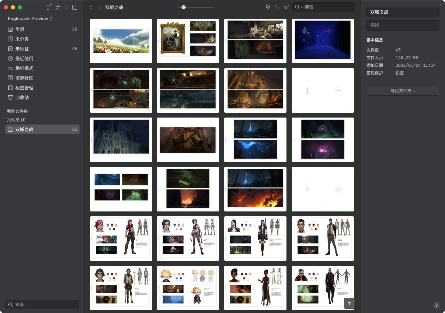Viewport: 445px width, 313px height.
Task: Open the pink glowing orb thumbnail
Action: [323, 140]
